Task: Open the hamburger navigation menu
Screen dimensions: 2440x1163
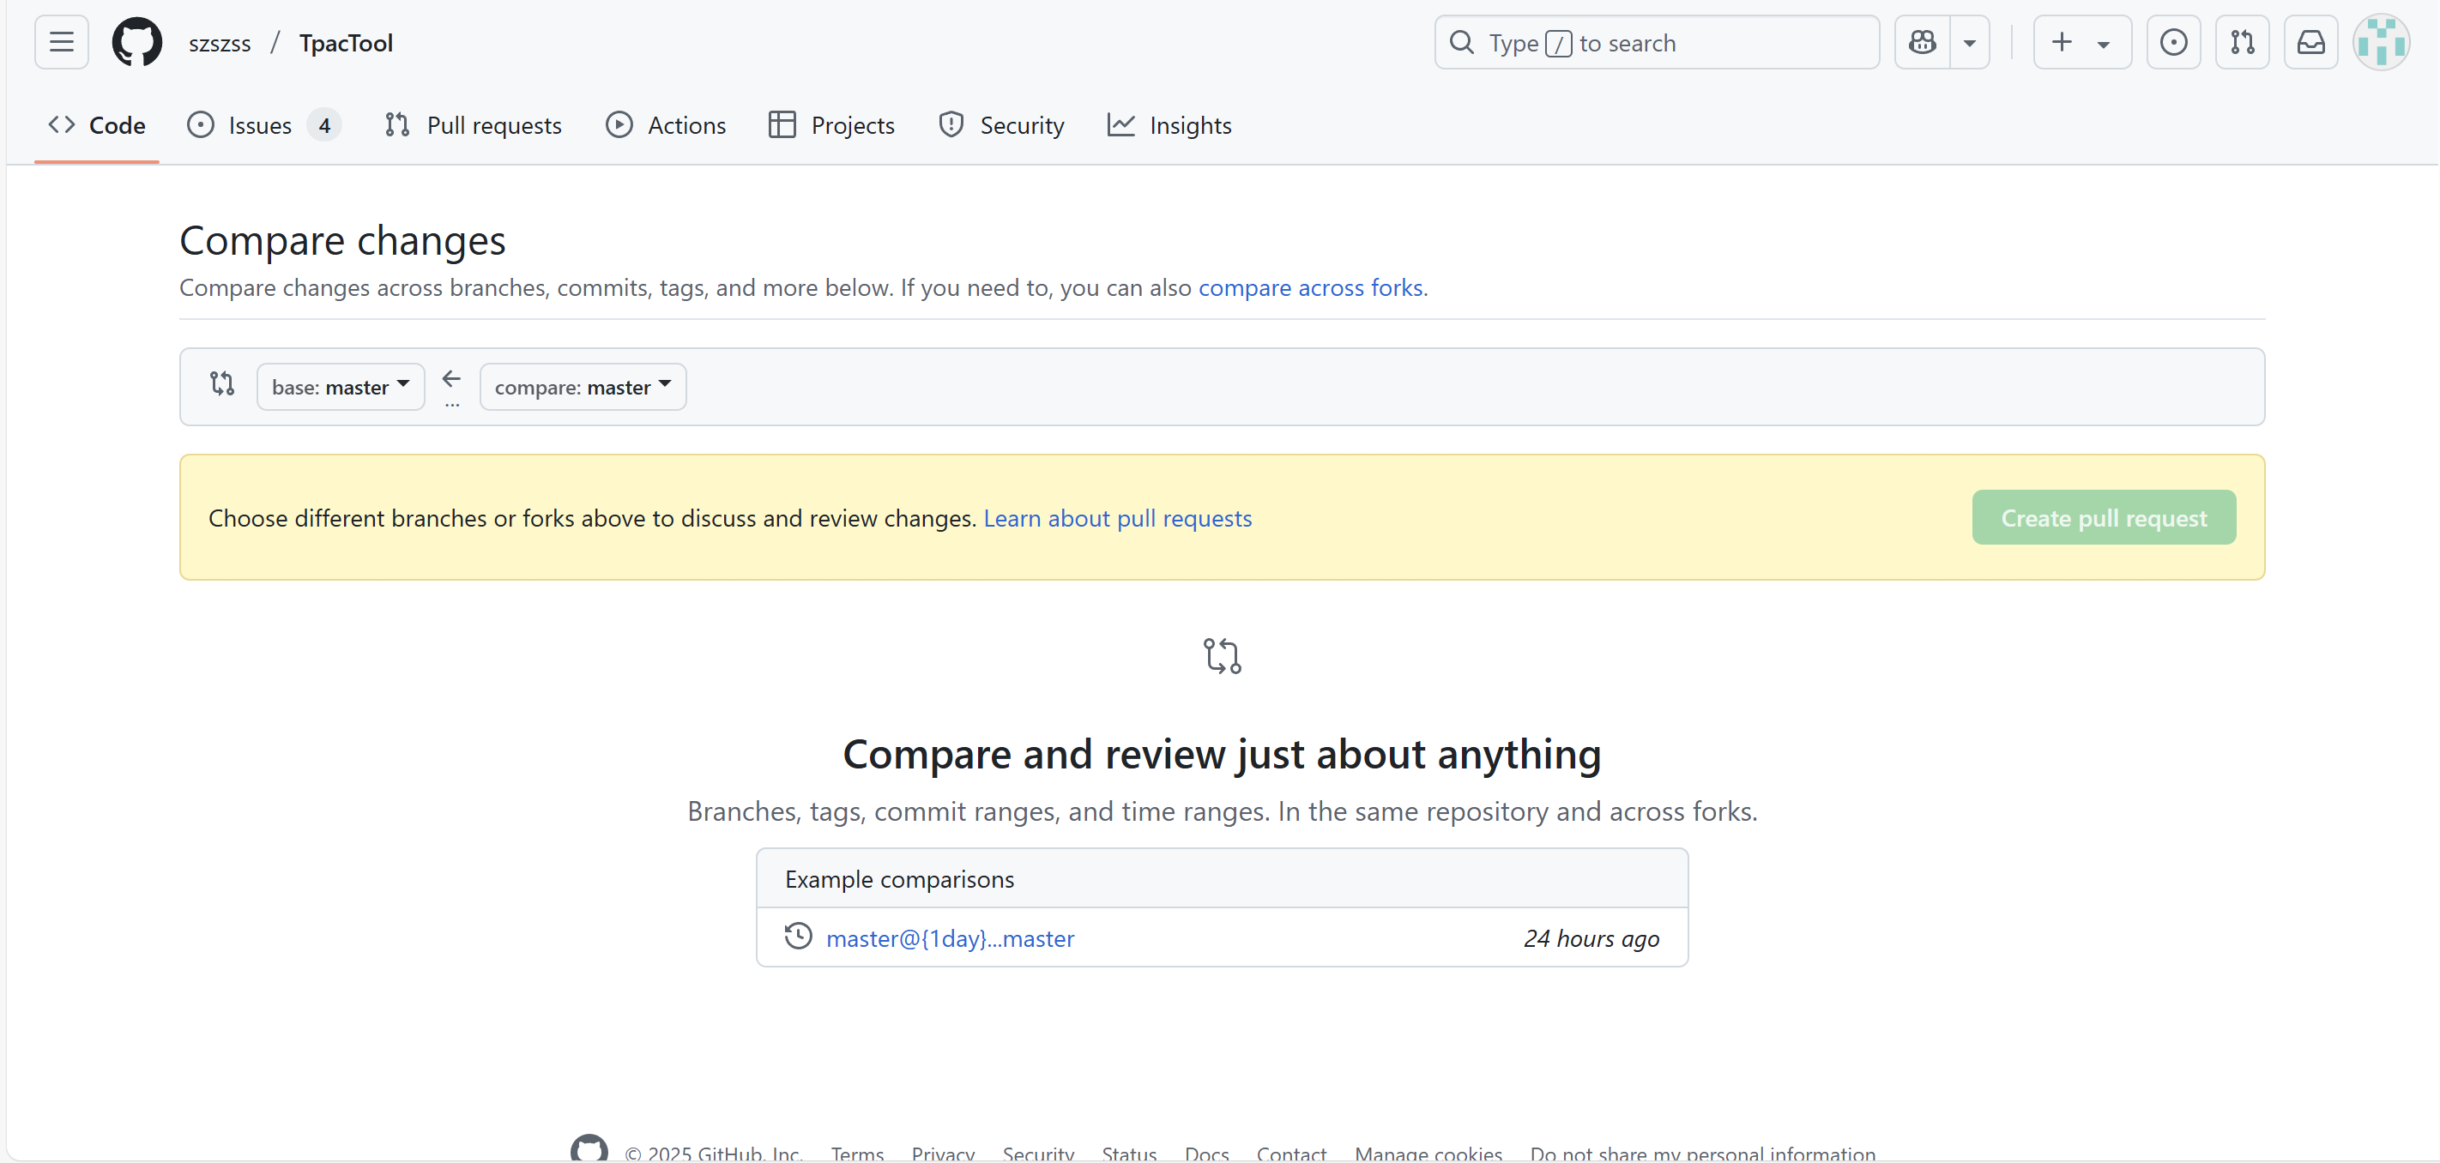Action: 62,43
